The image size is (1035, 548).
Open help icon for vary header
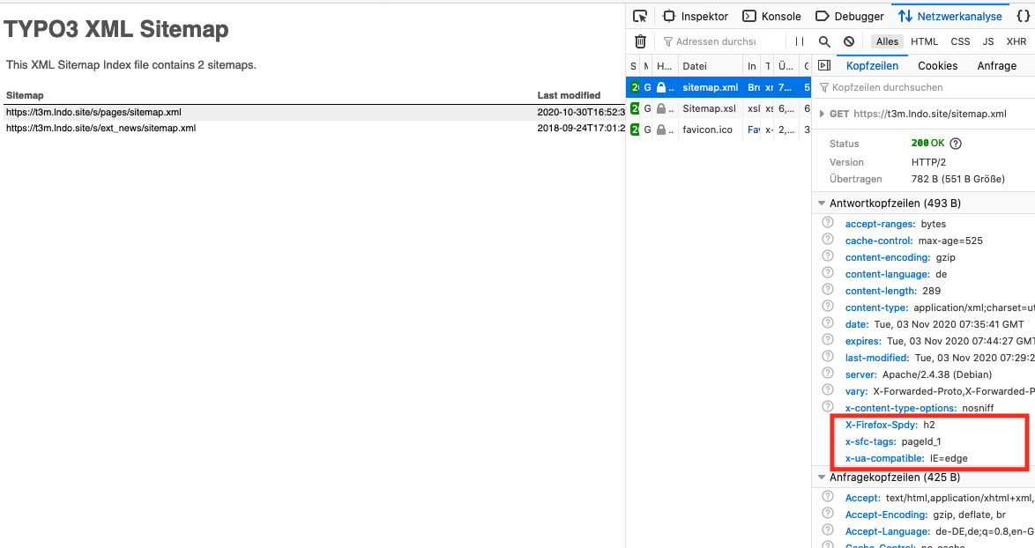[x=828, y=389]
